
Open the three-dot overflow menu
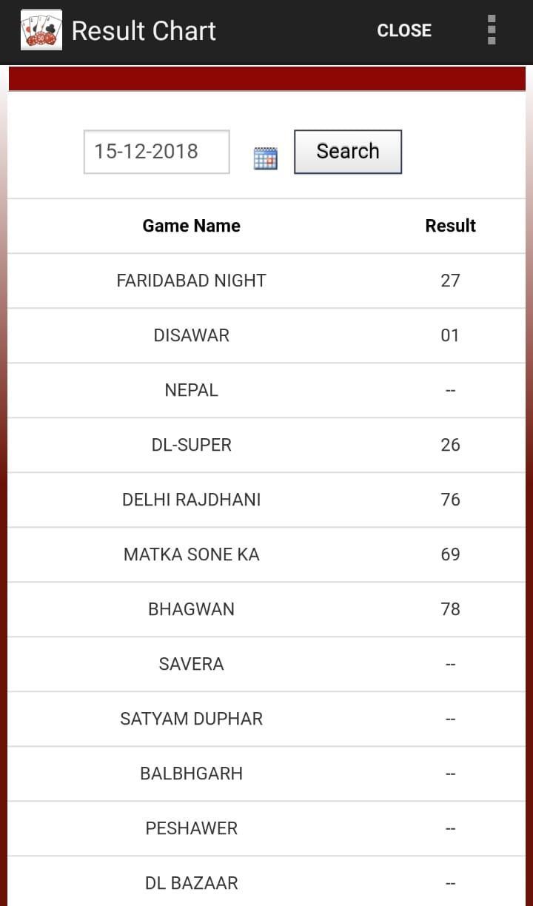tap(492, 30)
